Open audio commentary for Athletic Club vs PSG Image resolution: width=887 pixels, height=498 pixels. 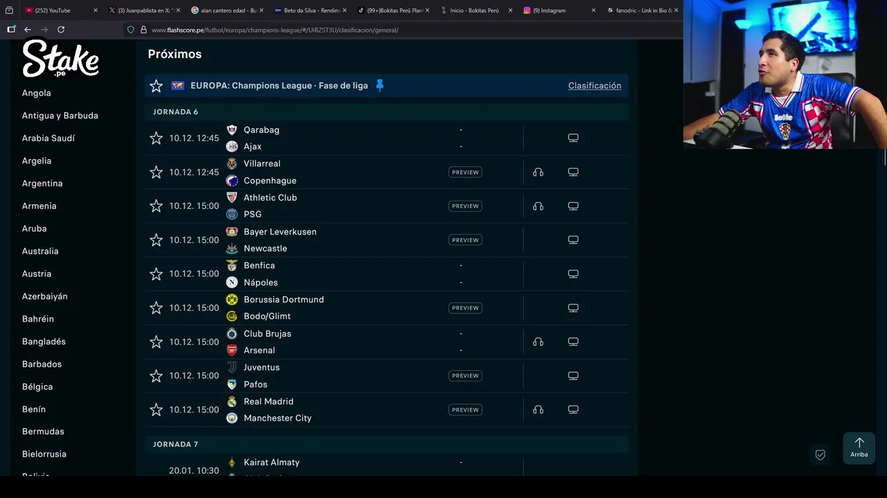pos(538,206)
